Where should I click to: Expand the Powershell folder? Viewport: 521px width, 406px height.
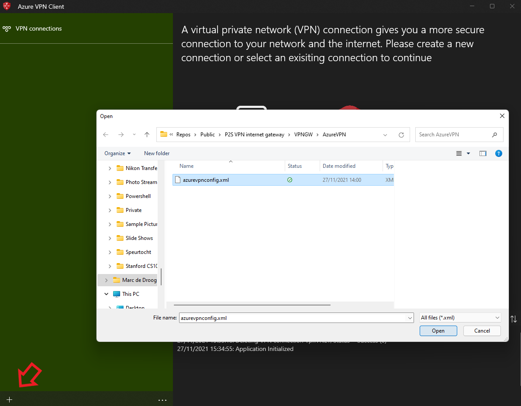tap(110, 197)
